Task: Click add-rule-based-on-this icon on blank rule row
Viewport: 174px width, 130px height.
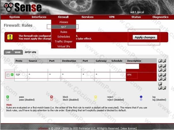Action: coord(164,70)
